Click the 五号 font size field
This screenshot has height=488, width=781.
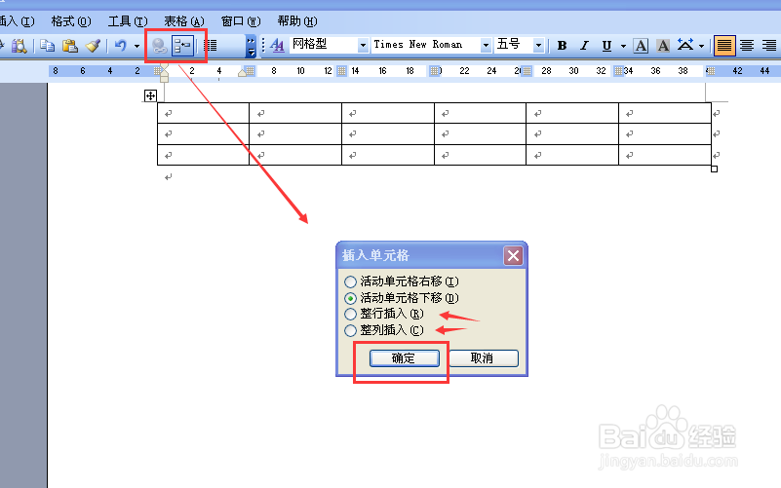[513, 45]
